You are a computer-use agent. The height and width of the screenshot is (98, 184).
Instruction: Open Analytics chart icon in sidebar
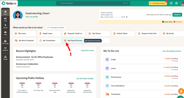point(5,49)
